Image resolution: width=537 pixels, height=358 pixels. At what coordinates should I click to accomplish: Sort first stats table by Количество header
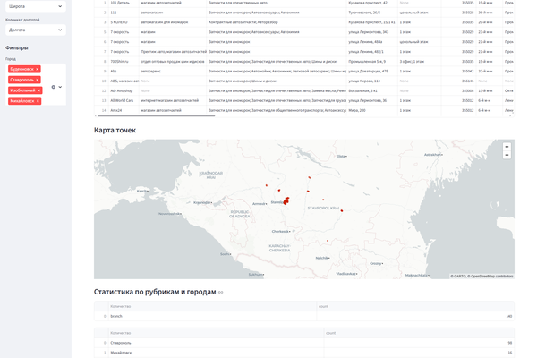[x=212, y=306]
